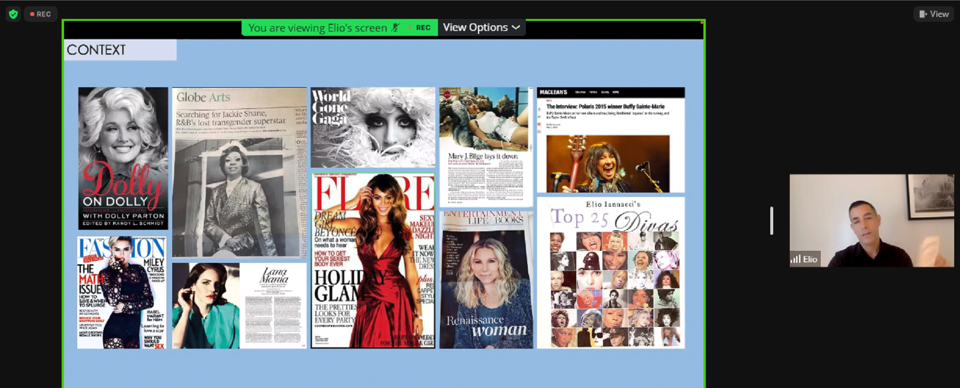Click the REC recording indicator at top-left
The width and height of the screenshot is (960, 388).
point(41,14)
